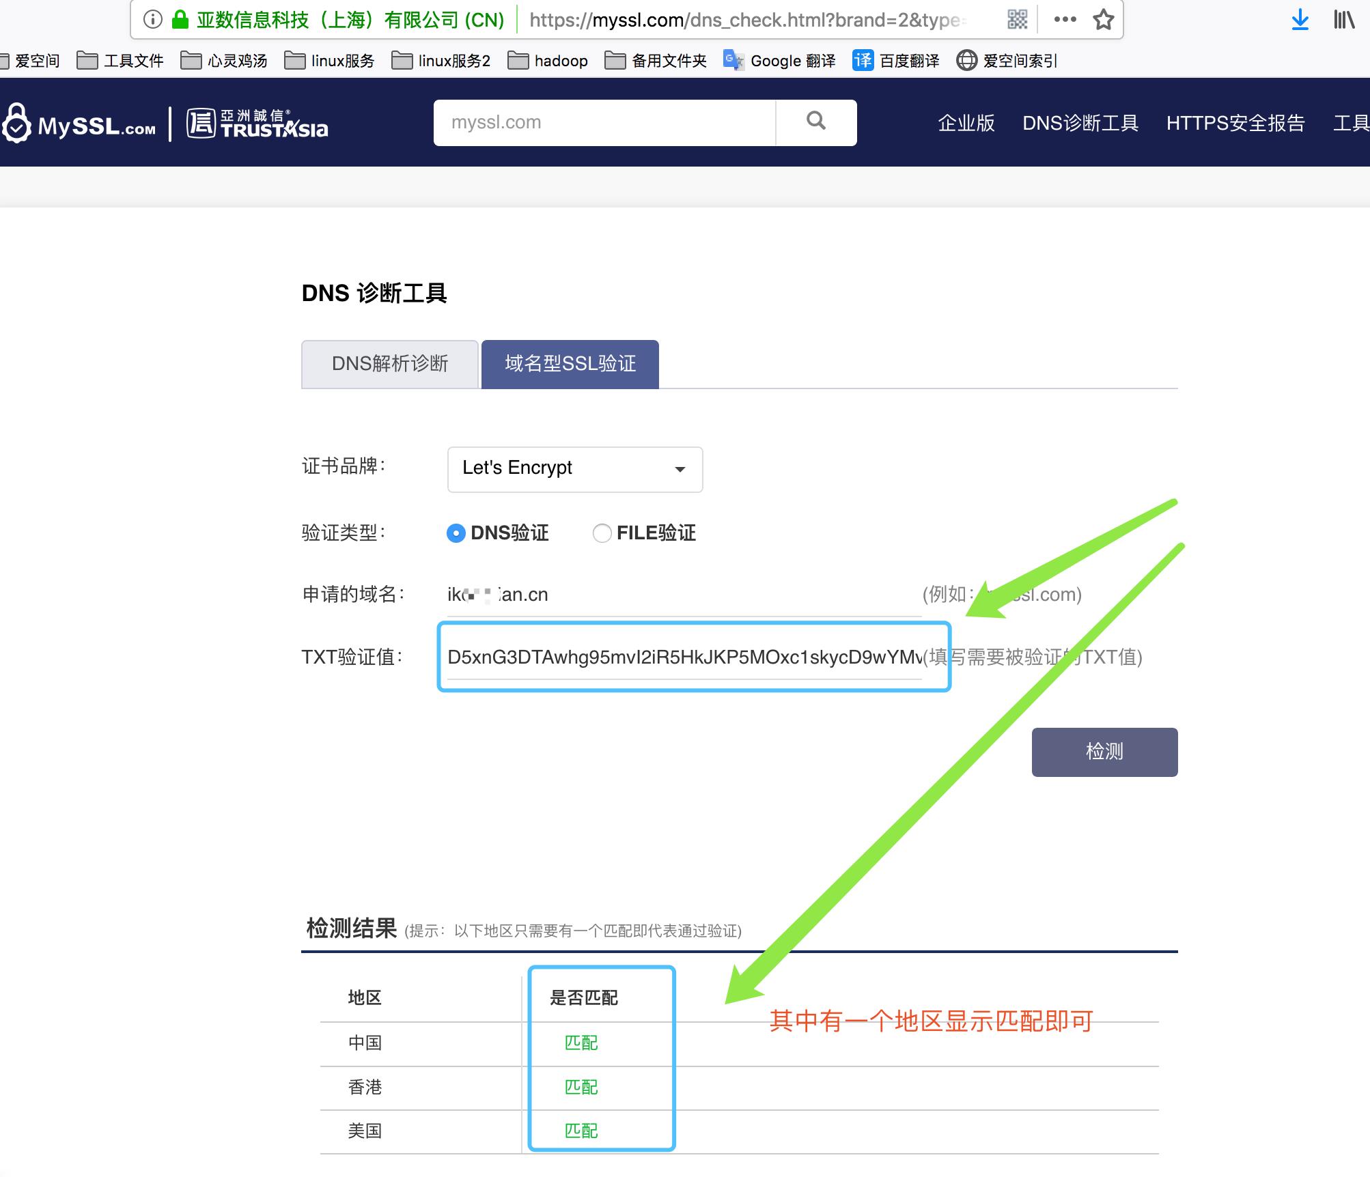
Task: Click the 香港 region cell
Action: click(365, 1087)
